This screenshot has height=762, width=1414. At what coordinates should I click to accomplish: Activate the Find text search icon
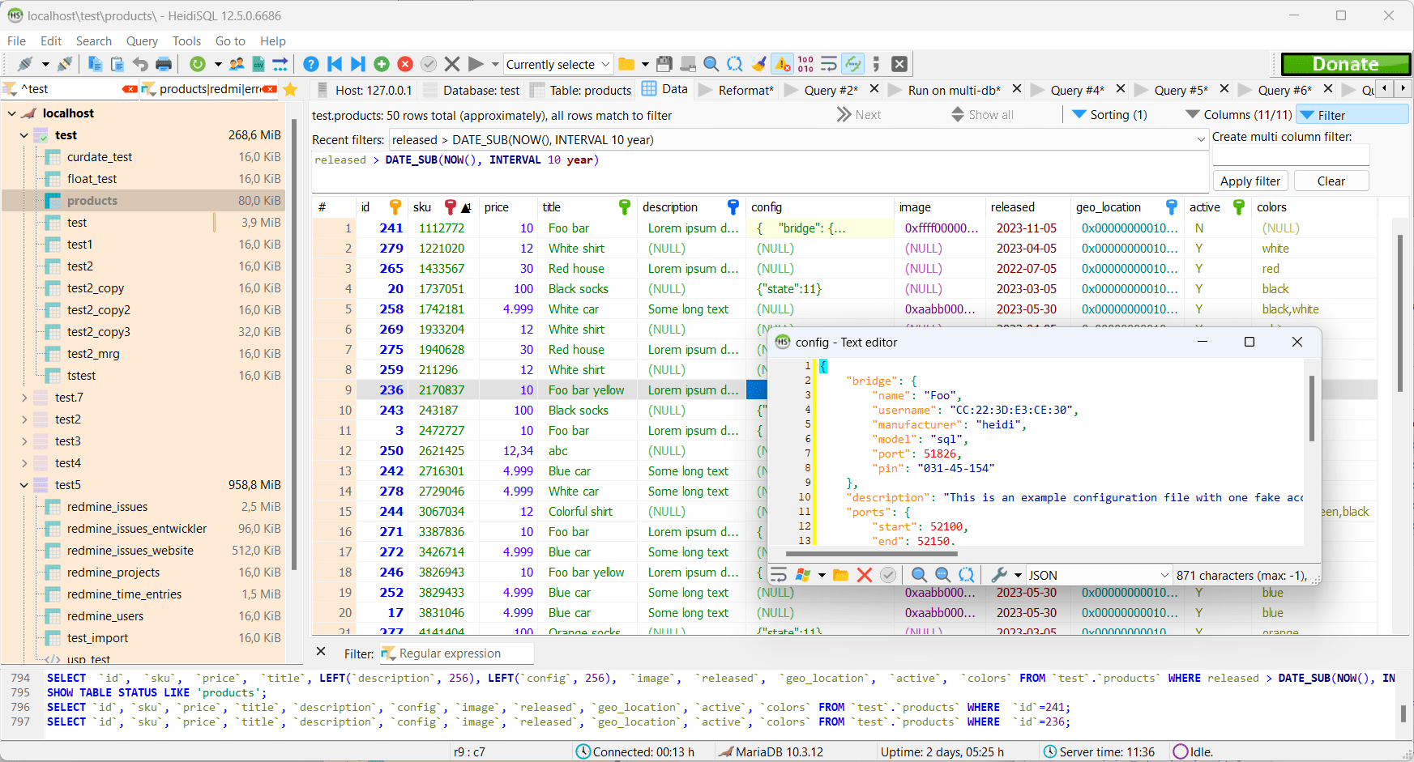(x=710, y=63)
